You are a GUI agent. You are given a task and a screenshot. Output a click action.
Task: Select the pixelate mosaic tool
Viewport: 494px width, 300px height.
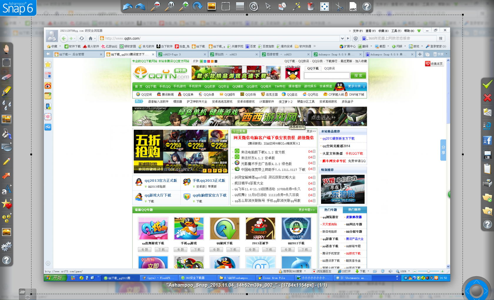(x=6, y=119)
